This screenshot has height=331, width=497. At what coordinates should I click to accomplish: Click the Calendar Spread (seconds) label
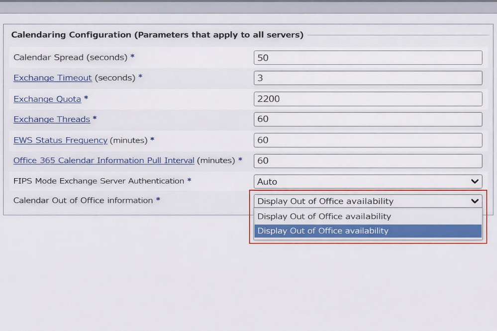pyautogui.click(x=70, y=58)
